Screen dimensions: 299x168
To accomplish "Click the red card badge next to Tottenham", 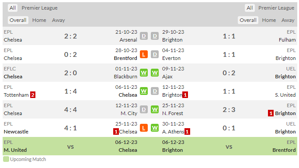I will 33,95.
